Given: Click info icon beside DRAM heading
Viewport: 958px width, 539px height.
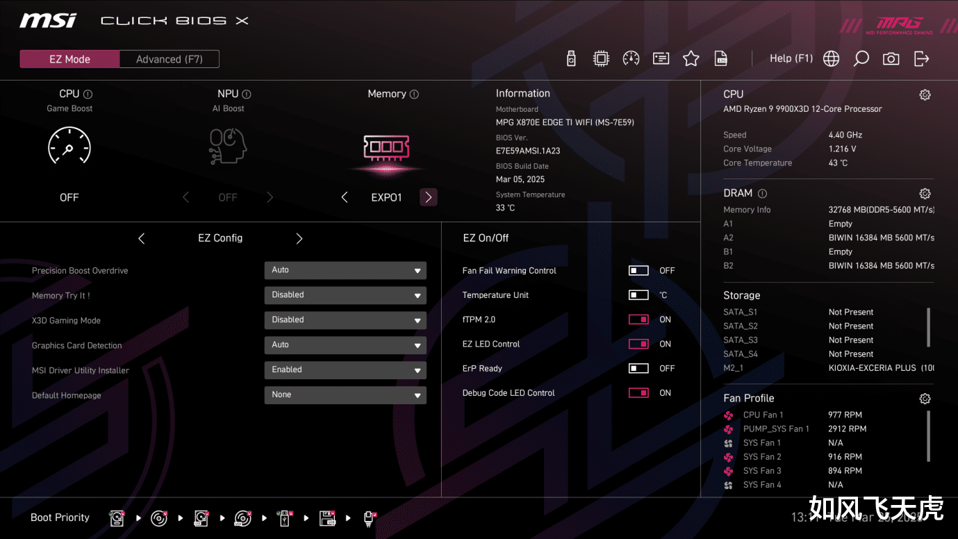Looking at the screenshot, I should 762,194.
